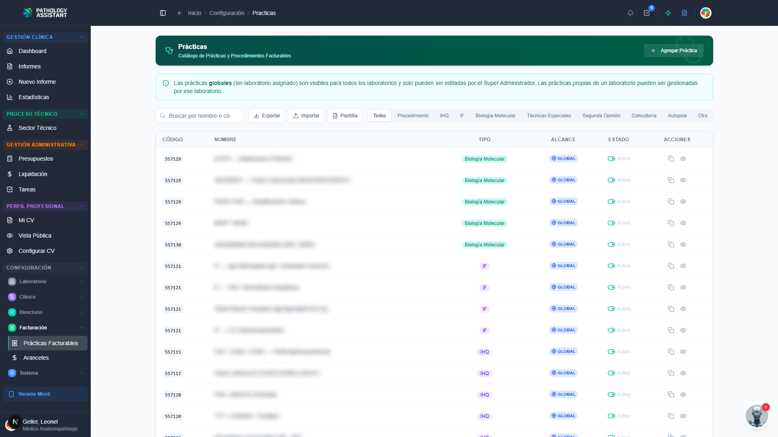The image size is (778, 437).
Task: View details eye icon for 557117 row
Action: coord(683,373)
